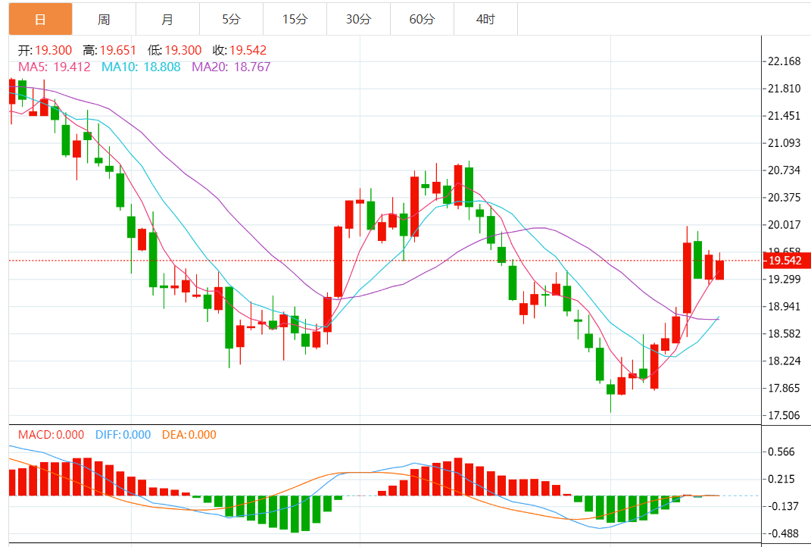Click the 20.017 price axis label
The image size is (811, 547).
click(784, 224)
